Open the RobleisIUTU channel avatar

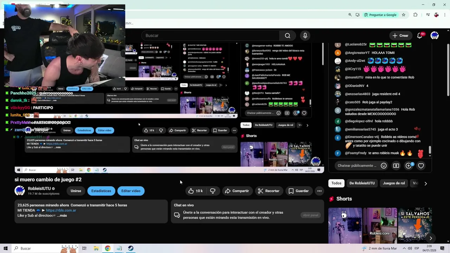coord(20,191)
